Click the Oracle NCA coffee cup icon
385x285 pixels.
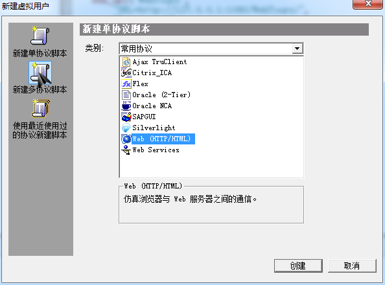click(126, 106)
